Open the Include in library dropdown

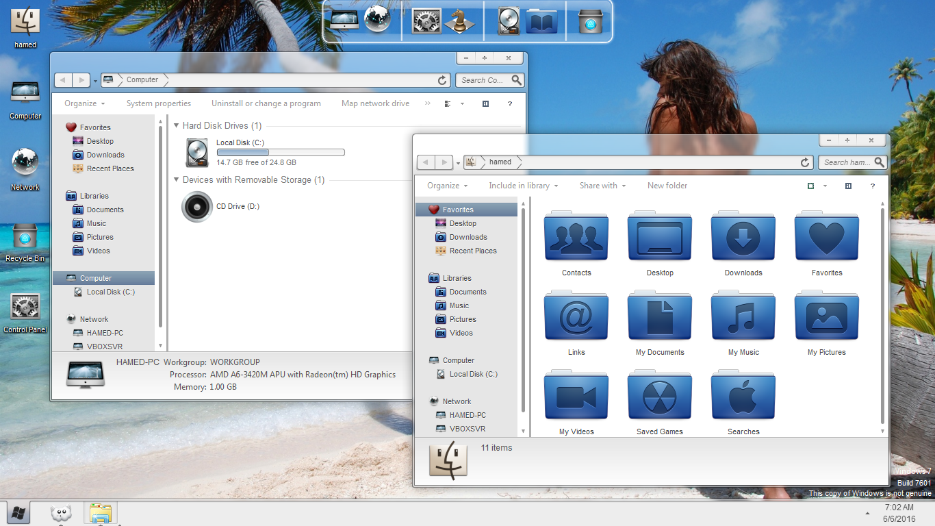[x=523, y=186]
